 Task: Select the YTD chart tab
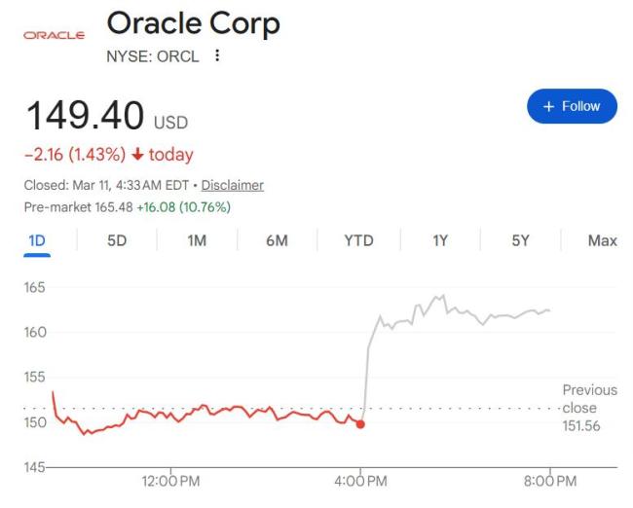tap(358, 240)
